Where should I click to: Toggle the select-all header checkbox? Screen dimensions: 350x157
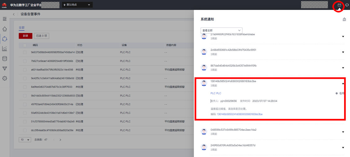pyautogui.click(x=25, y=45)
